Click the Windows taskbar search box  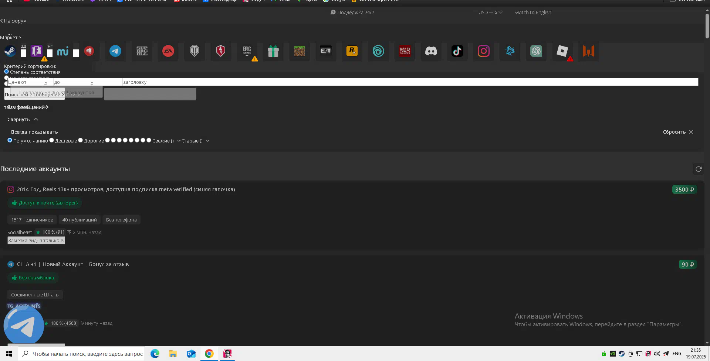81,354
